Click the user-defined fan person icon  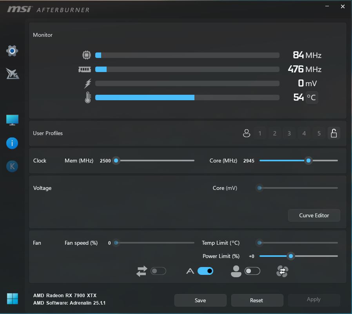[x=236, y=271]
